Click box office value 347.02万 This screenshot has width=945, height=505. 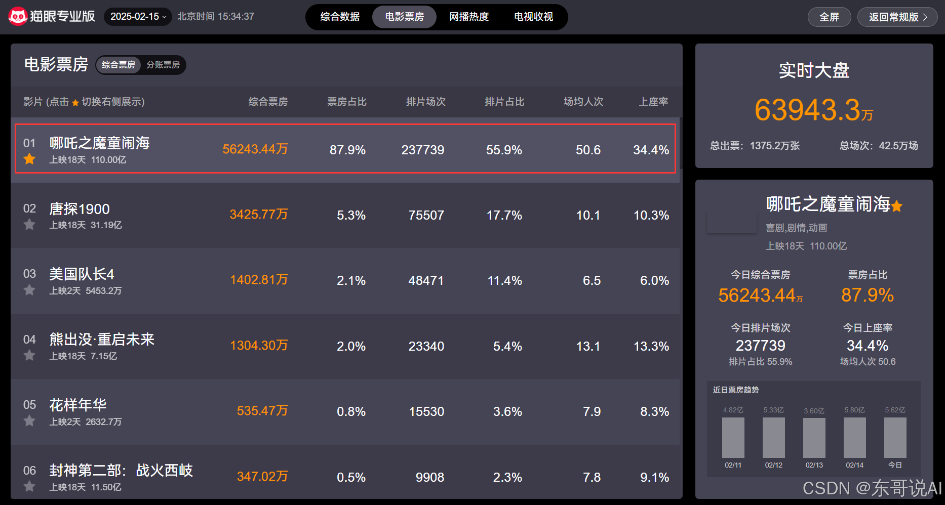[x=262, y=477]
